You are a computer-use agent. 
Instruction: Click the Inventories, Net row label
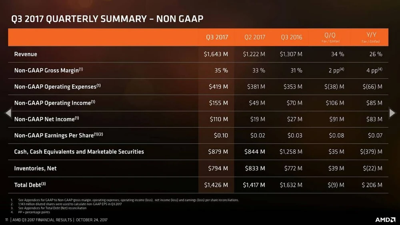pos(35,168)
